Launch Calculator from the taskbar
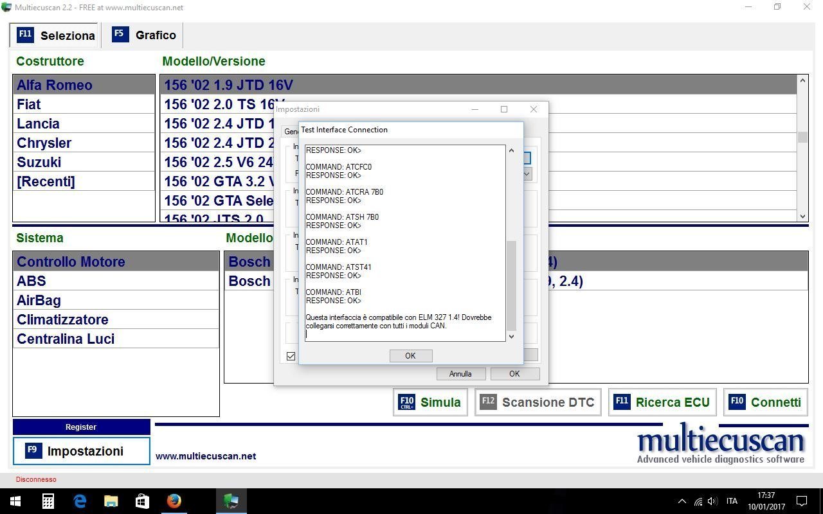823x514 pixels. coord(48,501)
